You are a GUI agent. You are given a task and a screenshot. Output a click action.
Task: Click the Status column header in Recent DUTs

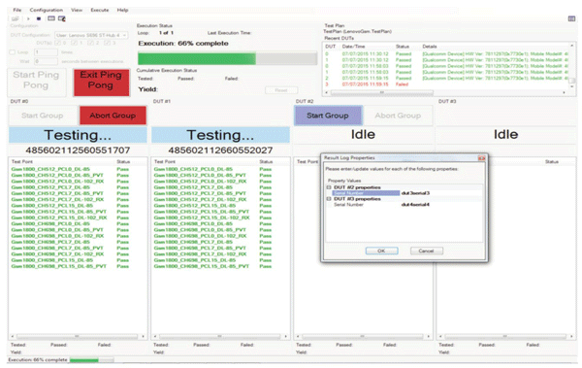click(403, 47)
